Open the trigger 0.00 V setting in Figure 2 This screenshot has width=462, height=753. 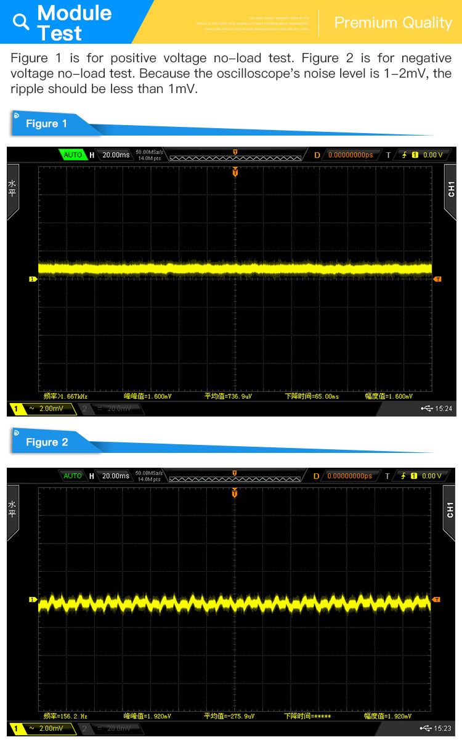(x=431, y=476)
